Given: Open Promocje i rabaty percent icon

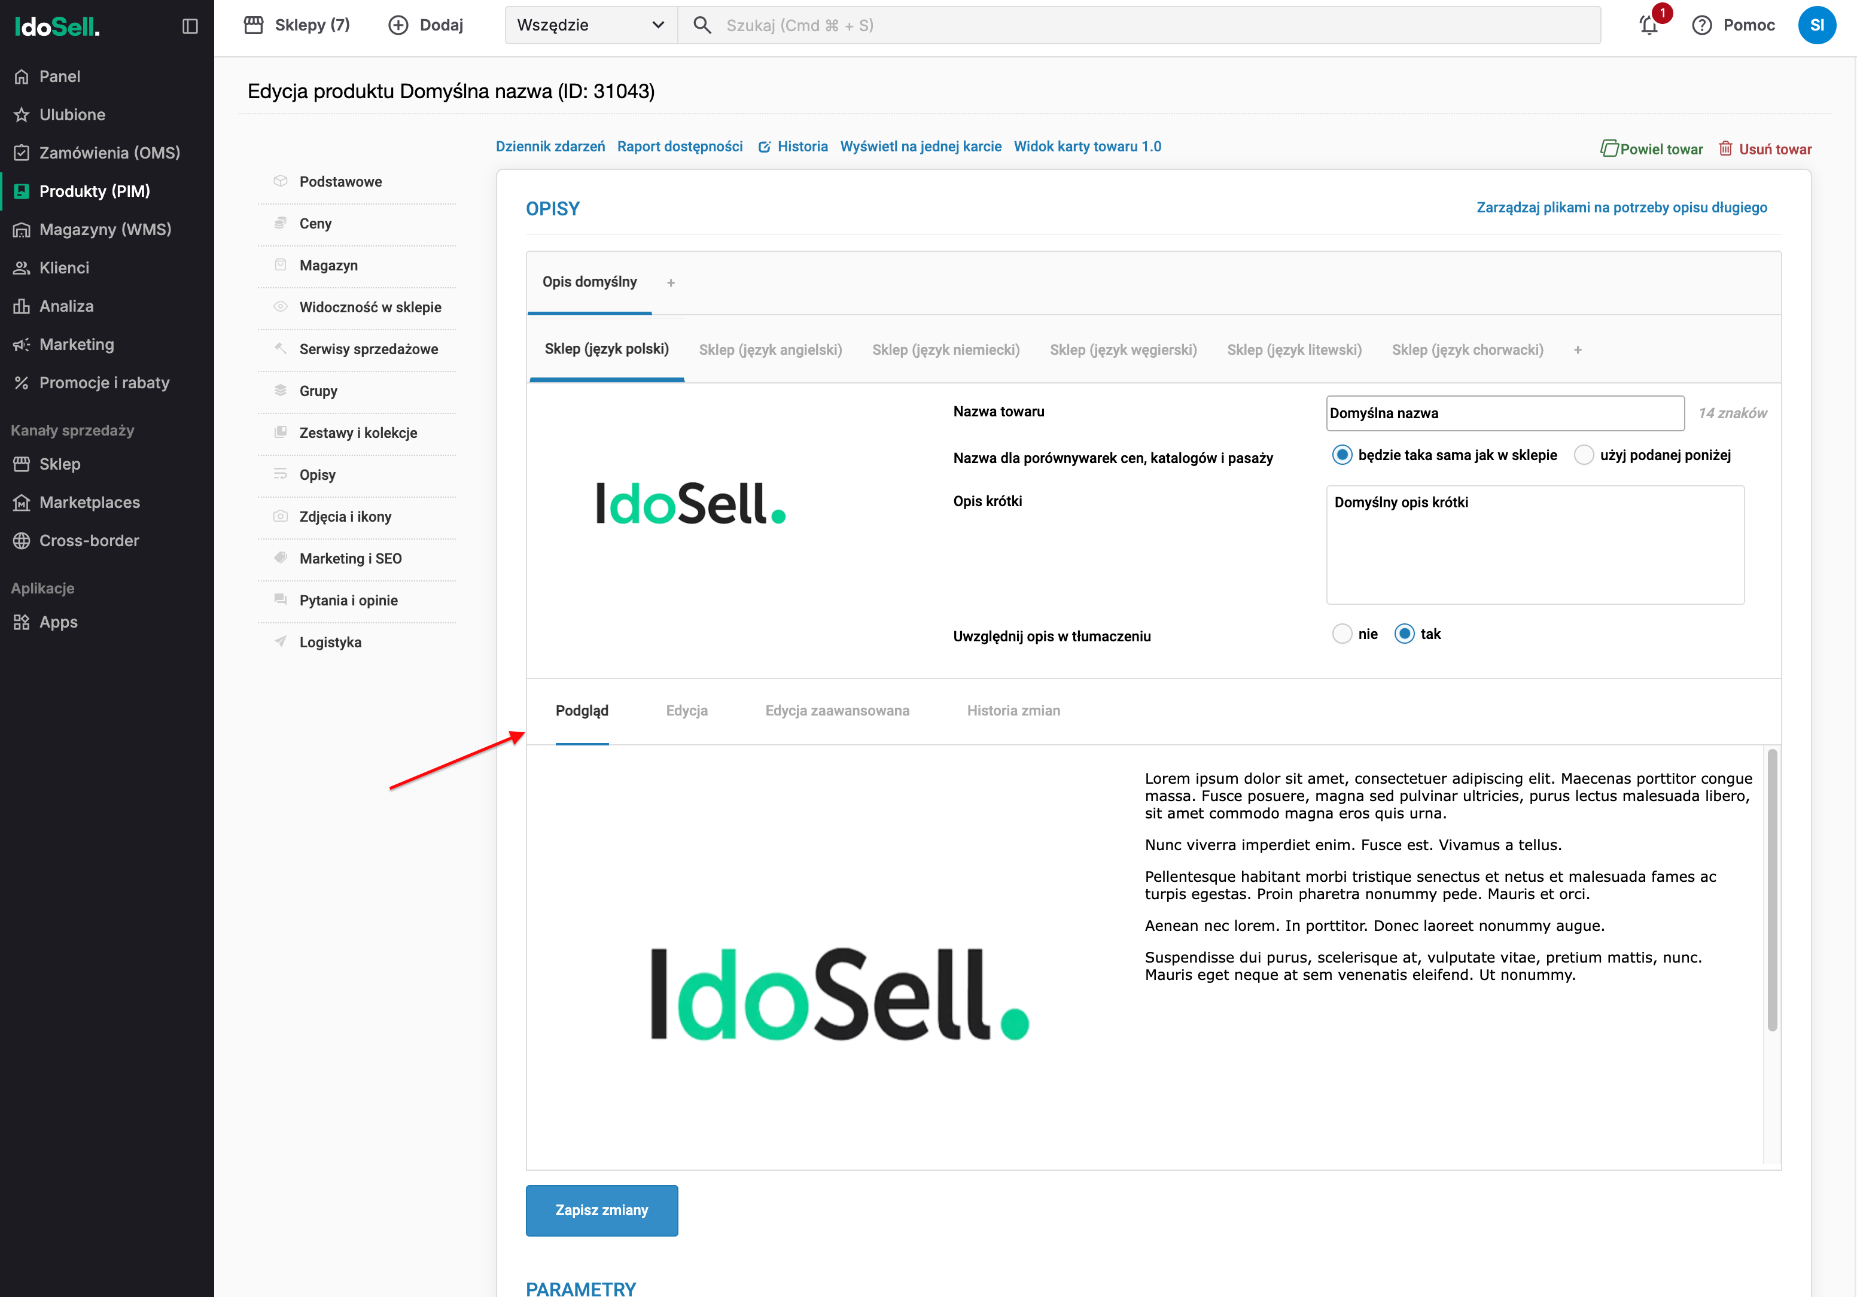Looking at the screenshot, I should [x=22, y=382].
